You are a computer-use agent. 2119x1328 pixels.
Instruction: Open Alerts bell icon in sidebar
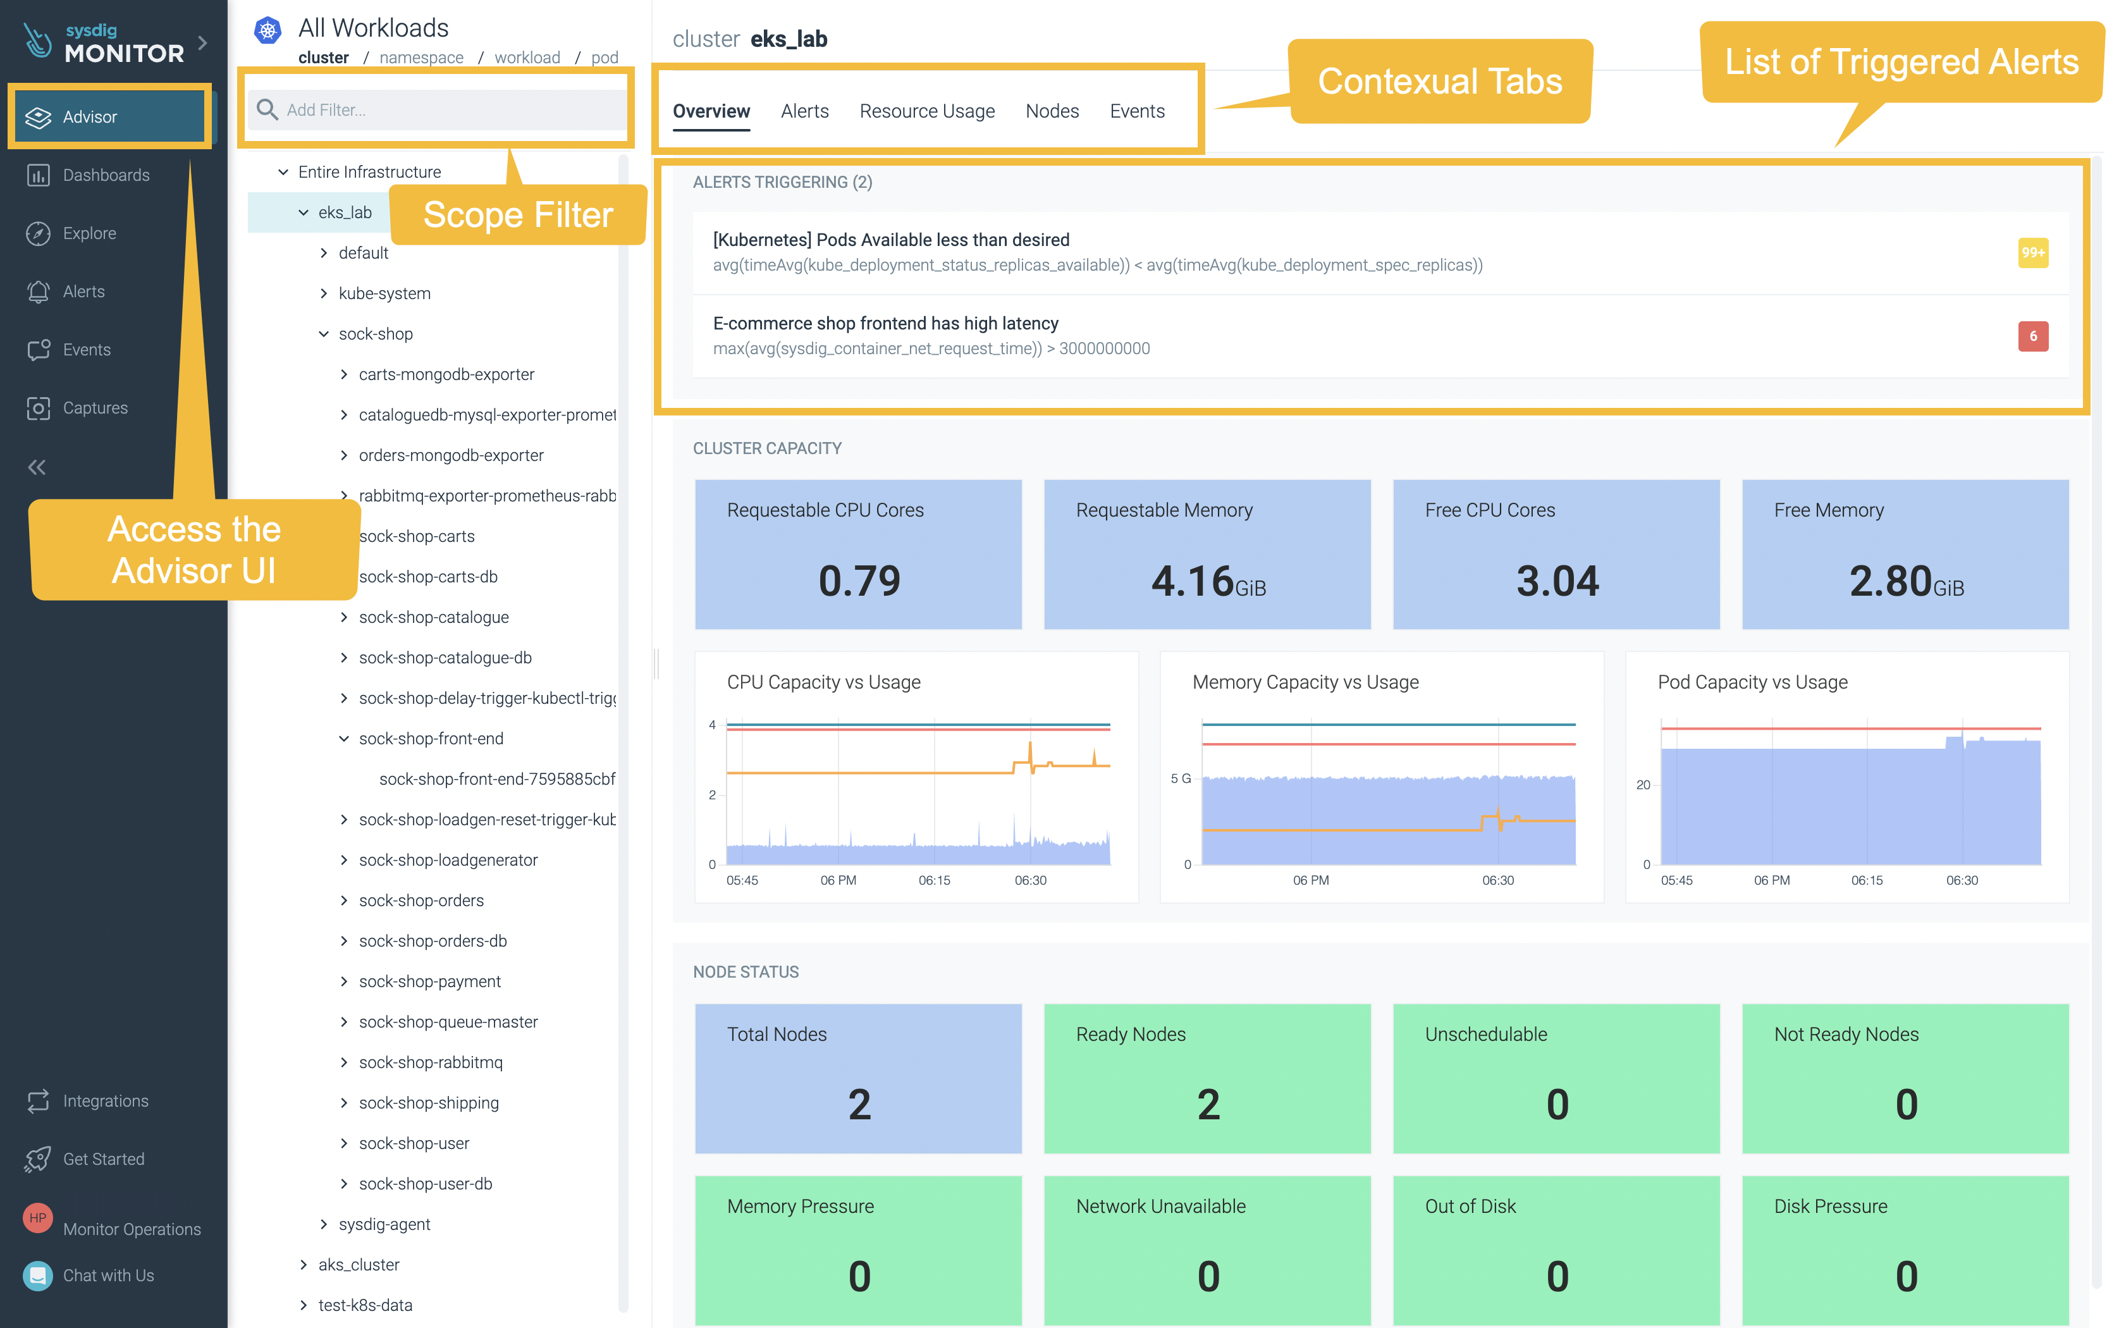tap(38, 292)
